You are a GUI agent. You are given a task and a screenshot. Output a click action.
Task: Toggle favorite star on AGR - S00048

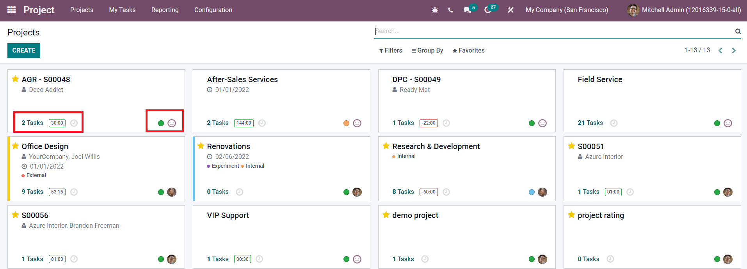pos(16,79)
